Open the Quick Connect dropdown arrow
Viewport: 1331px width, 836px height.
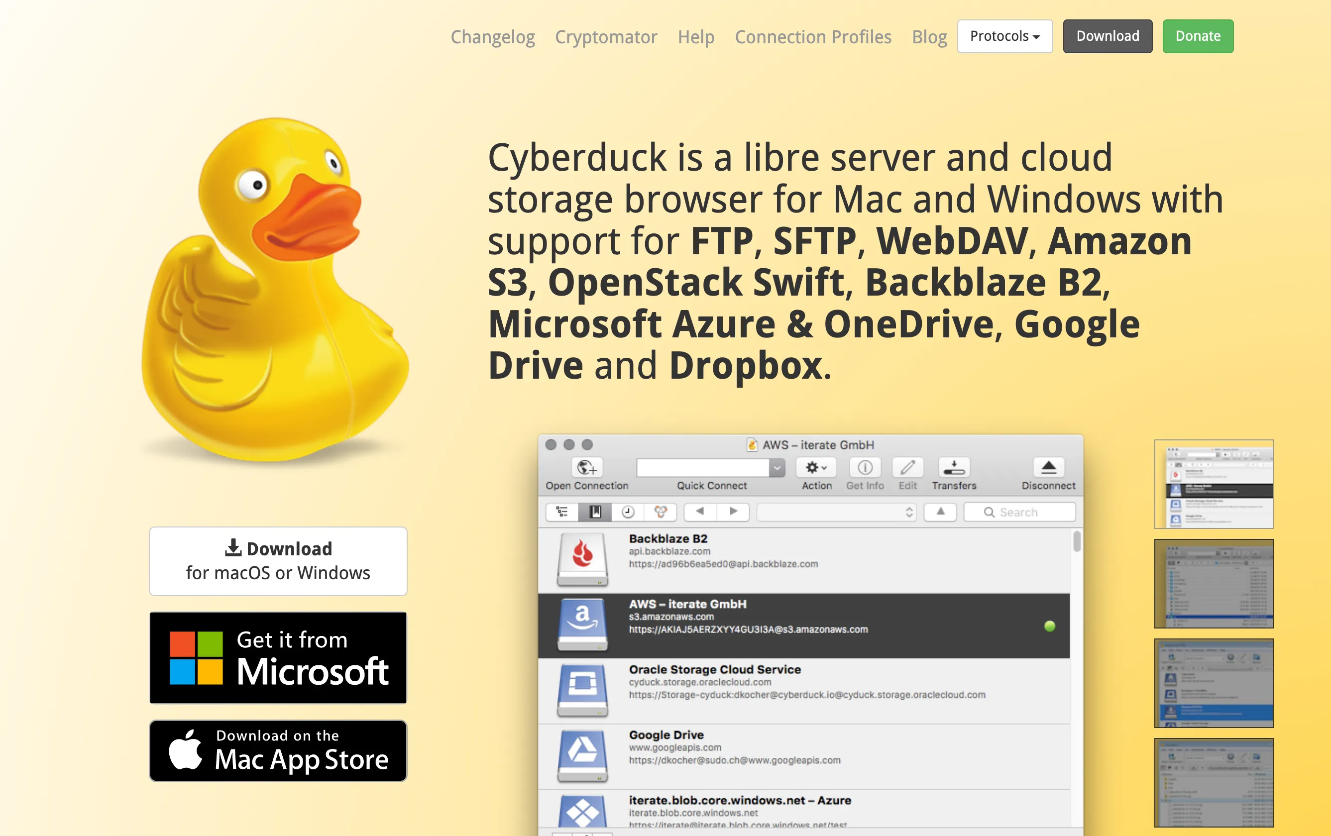[776, 467]
